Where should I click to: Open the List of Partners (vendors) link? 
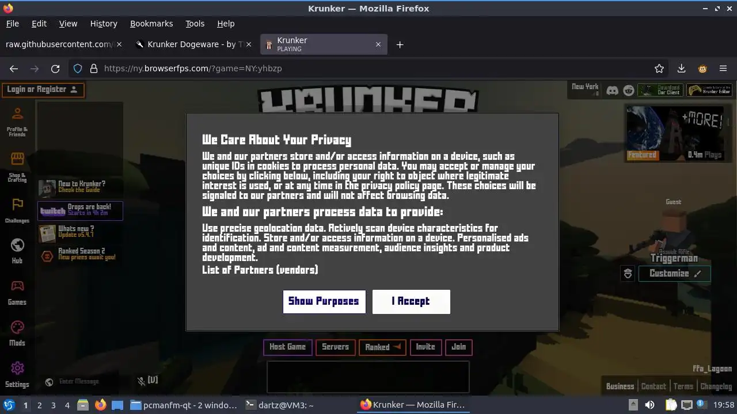[x=260, y=270]
